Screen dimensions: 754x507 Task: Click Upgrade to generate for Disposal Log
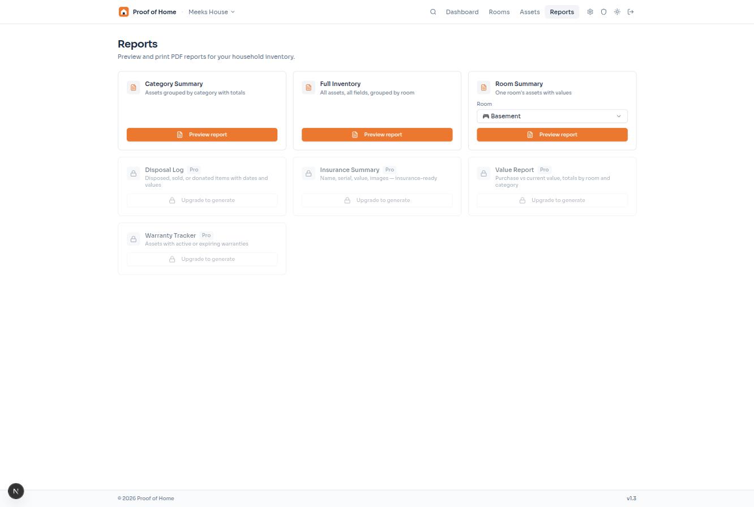tap(202, 200)
